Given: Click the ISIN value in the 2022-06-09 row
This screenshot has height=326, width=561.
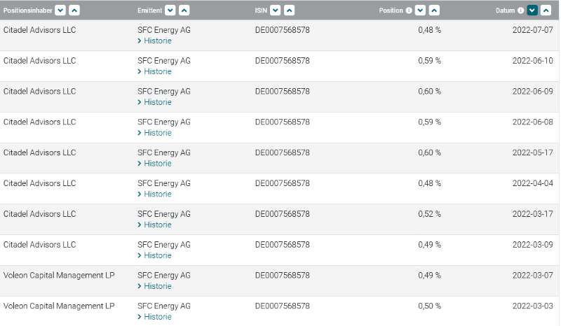Looking at the screenshot, I should pos(282,92).
